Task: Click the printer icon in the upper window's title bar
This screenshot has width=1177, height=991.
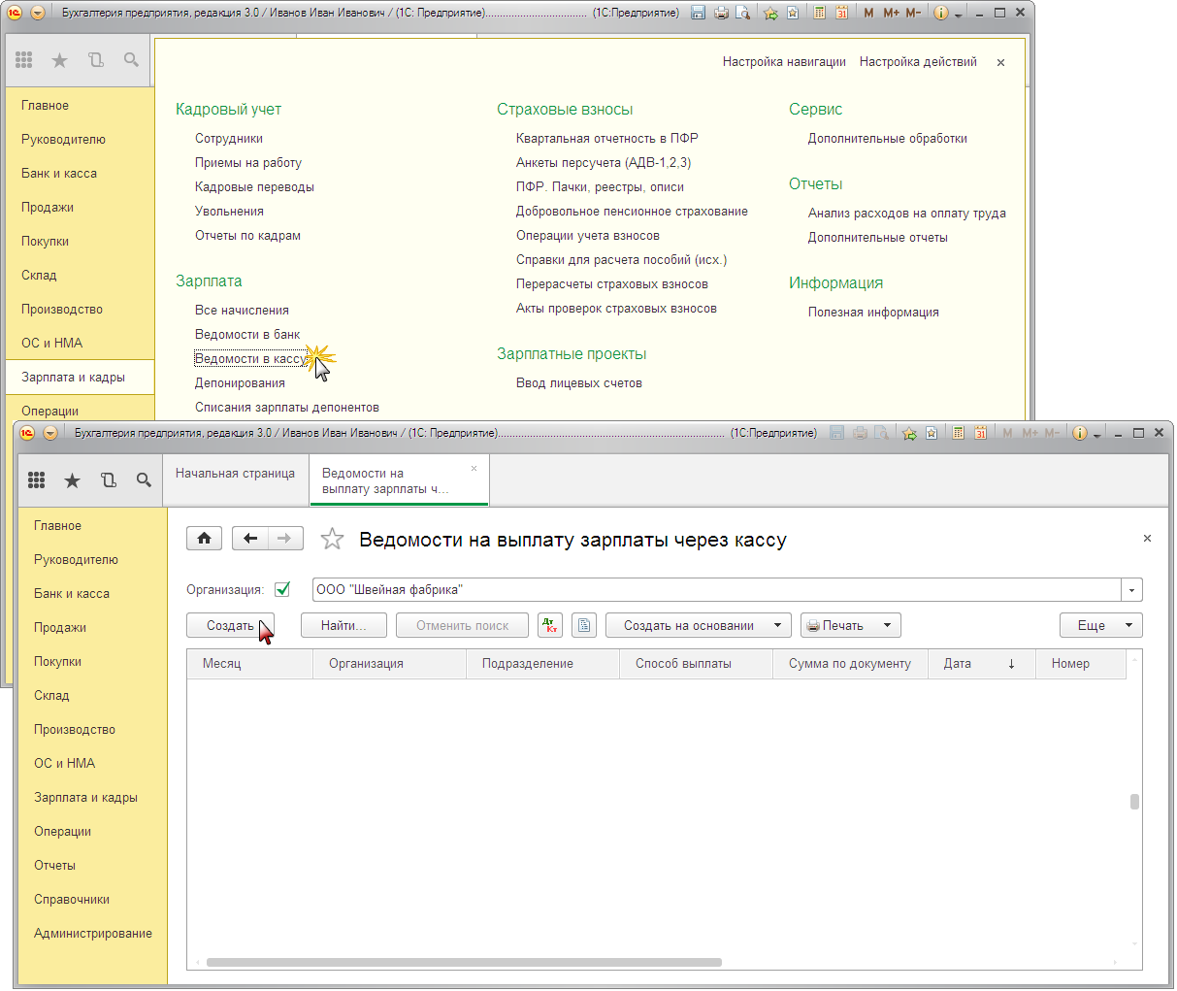Action: point(721,14)
